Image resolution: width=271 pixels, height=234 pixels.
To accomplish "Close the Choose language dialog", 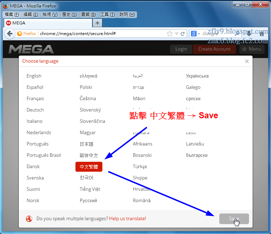I will 247,61.
